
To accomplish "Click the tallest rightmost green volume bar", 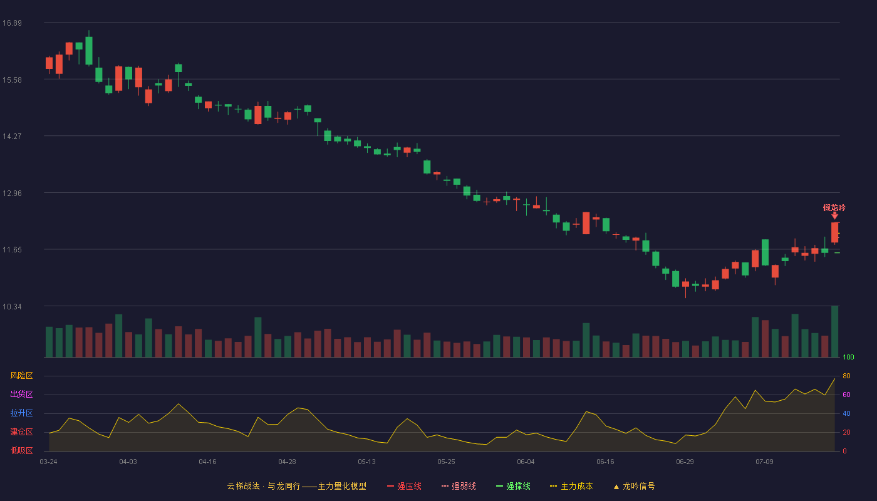I will click(834, 332).
